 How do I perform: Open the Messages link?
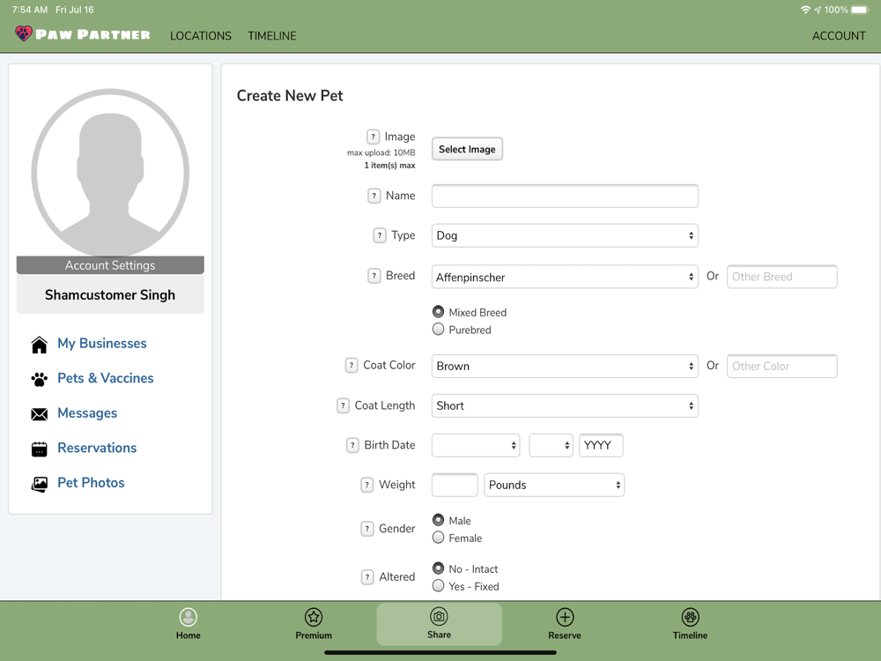(87, 413)
